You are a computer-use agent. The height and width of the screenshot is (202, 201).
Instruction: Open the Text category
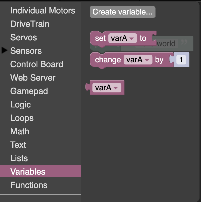point(18,145)
